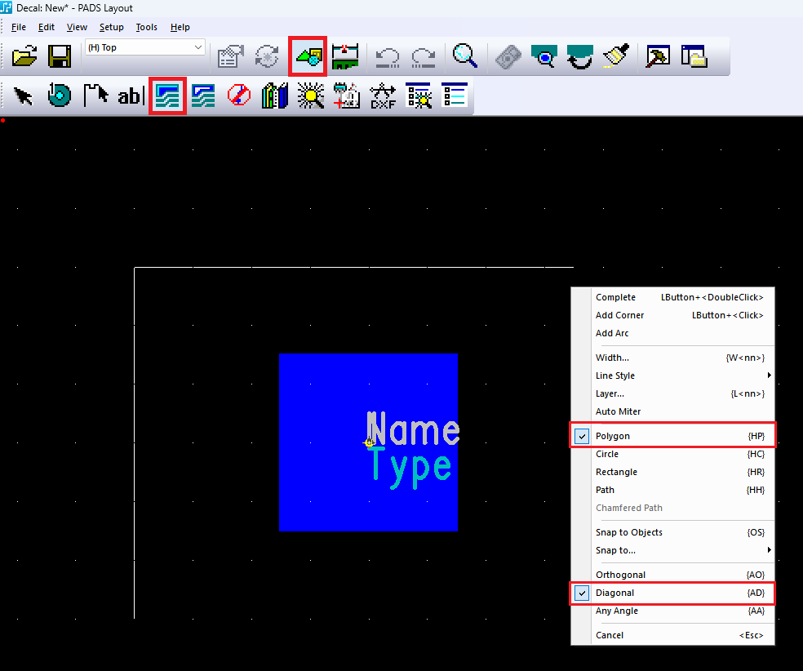Click the Zoom magnifying glass icon
Image resolution: width=803 pixels, height=671 pixels.
tap(465, 56)
